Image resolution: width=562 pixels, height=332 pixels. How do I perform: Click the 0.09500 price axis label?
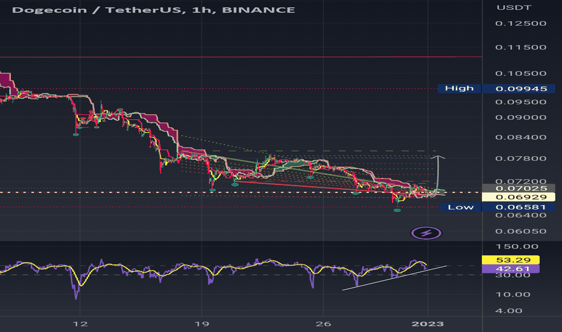tap(521, 102)
